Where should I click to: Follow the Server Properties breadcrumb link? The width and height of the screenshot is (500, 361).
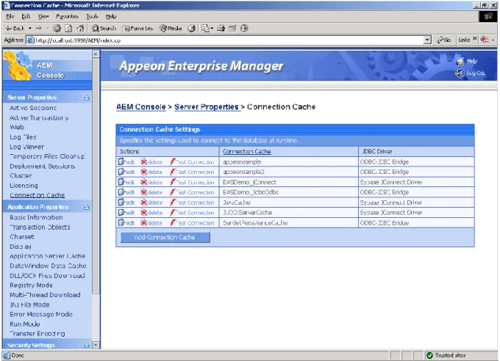(207, 107)
